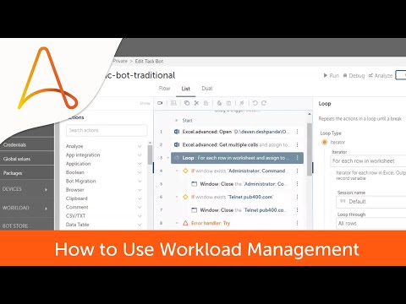The image size is (406, 304).
Task: Open kebab menu for Error handler: Try row
Action: click(297, 223)
